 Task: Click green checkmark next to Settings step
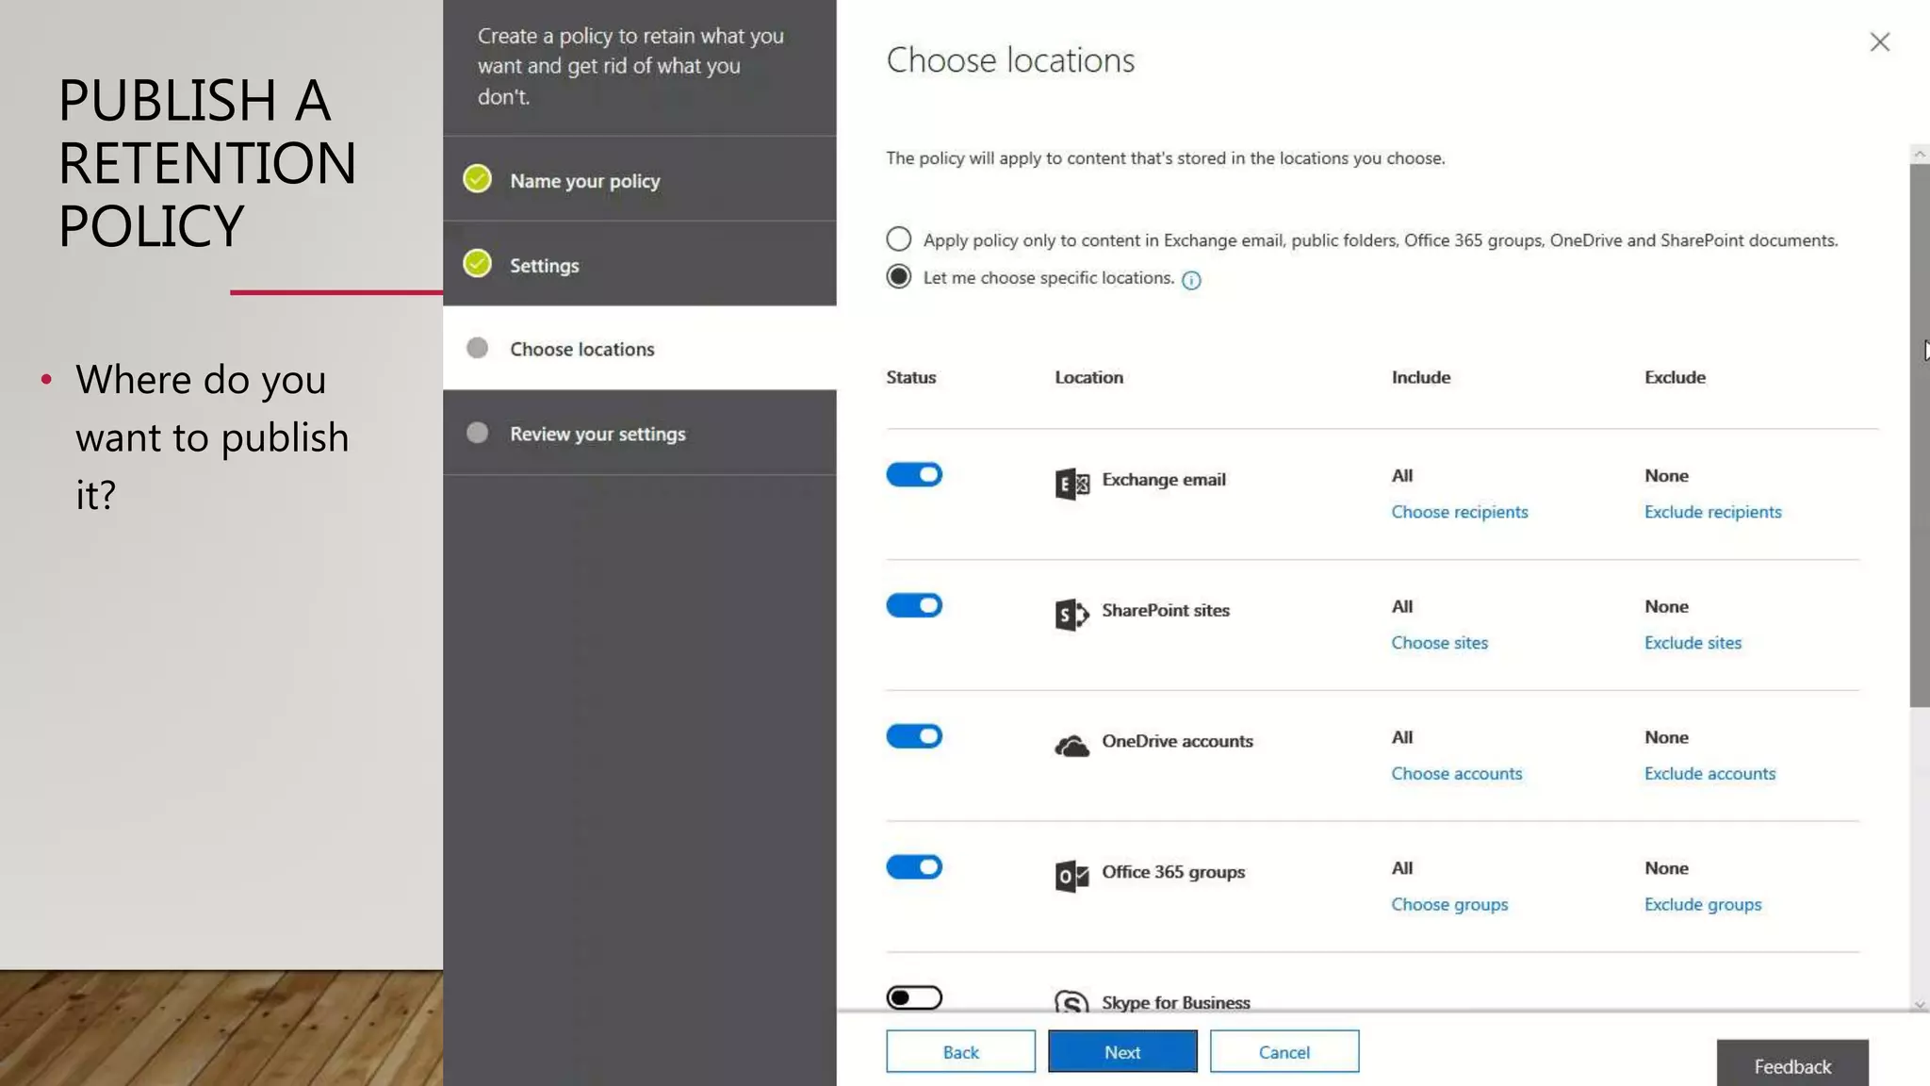(x=478, y=264)
